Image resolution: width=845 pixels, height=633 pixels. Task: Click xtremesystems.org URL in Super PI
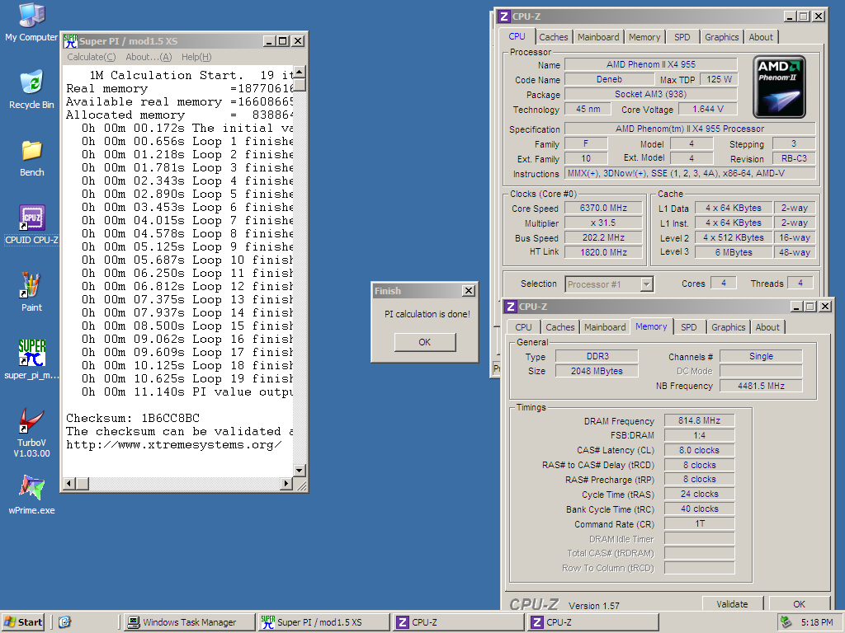[x=173, y=444]
